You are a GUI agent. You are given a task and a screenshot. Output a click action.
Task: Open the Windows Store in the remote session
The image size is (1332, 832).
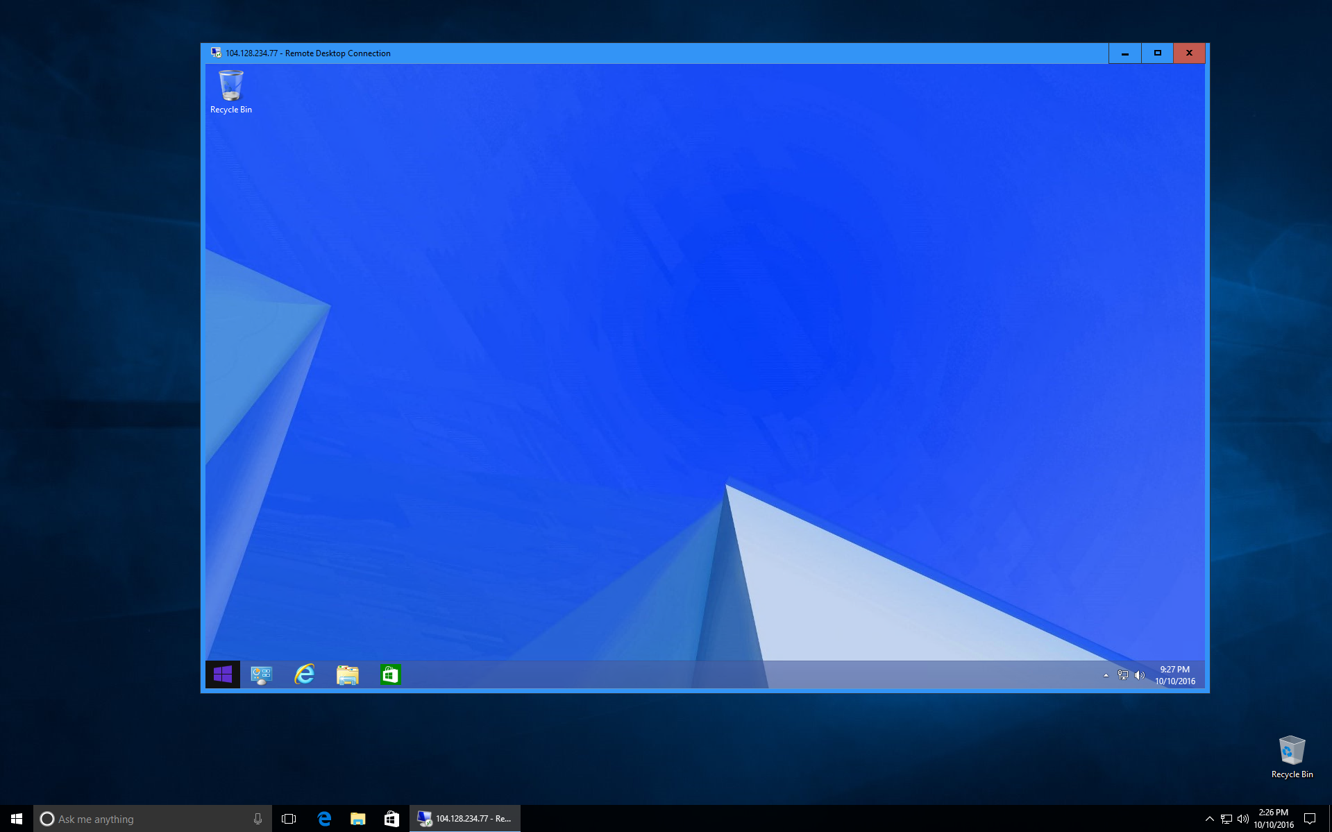tap(390, 674)
